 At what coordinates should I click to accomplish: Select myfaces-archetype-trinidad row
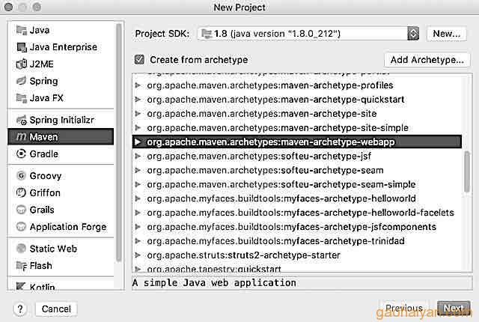[297, 241]
